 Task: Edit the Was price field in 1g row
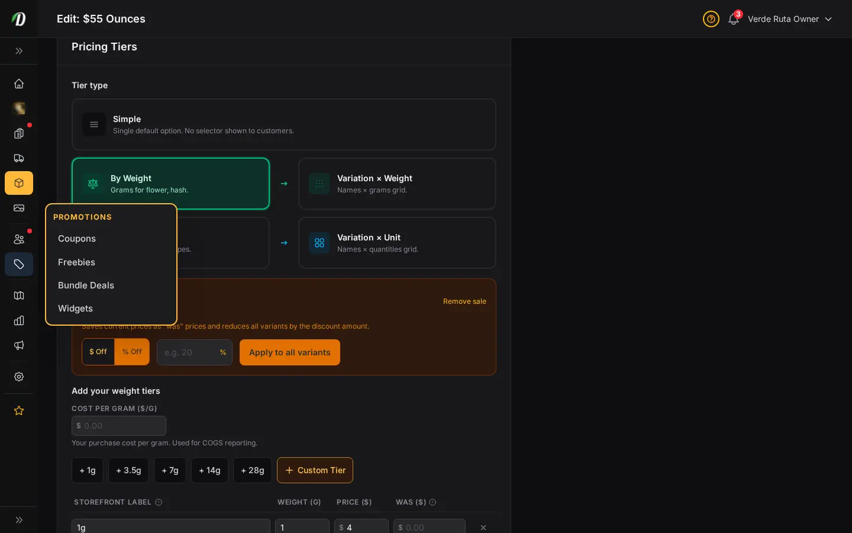tap(430, 527)
